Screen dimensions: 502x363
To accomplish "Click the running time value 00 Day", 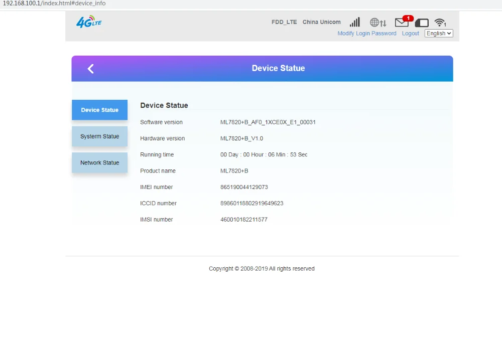I will 264,155.
